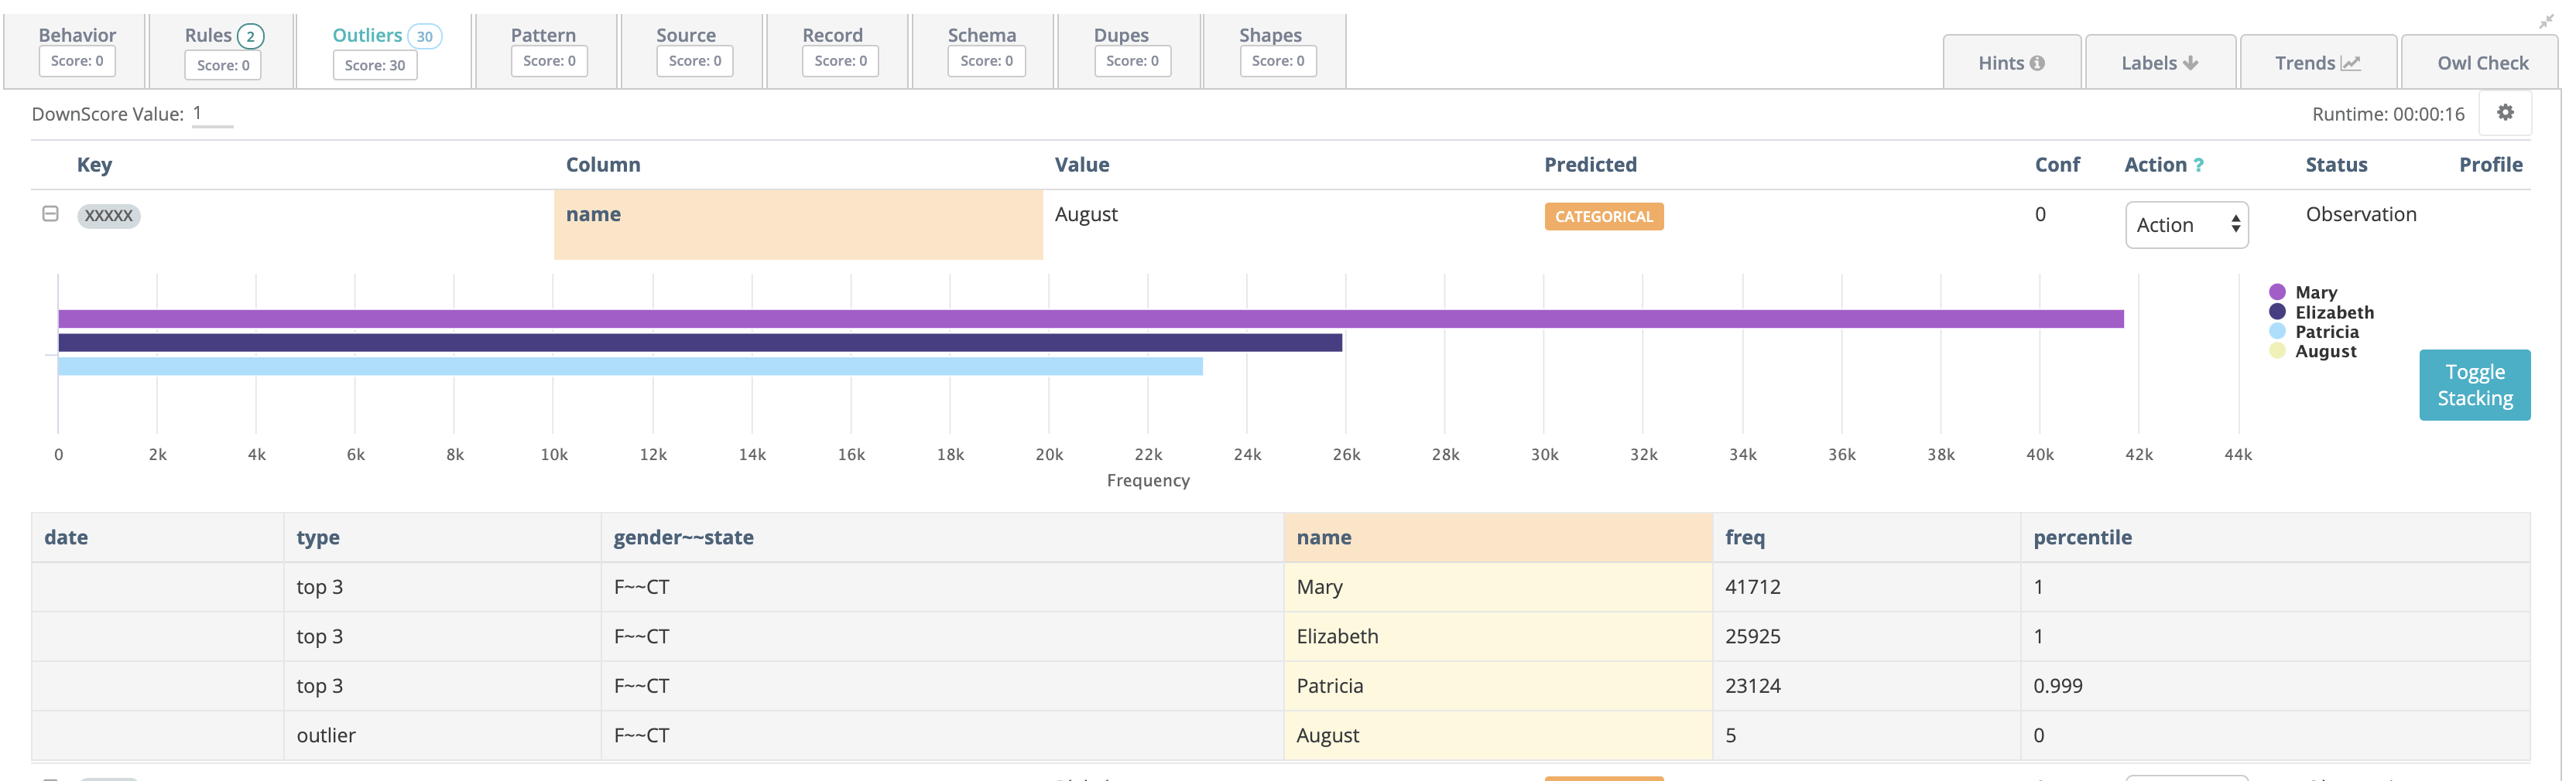The width and height of the screenshot is (2576, 781).
Task: Toggle August series in chart legend
Action: point(2324,352)
